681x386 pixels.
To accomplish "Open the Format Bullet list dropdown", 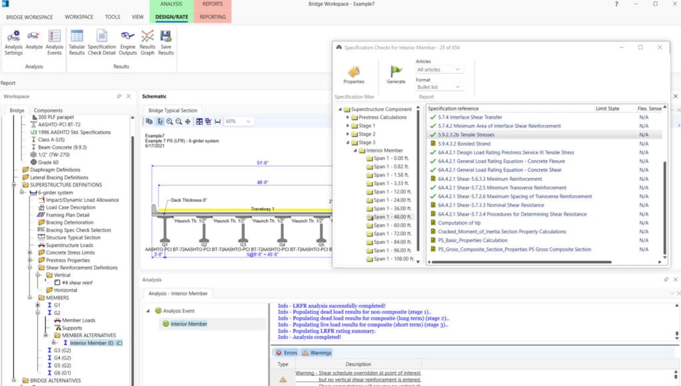I will (438, 87).
